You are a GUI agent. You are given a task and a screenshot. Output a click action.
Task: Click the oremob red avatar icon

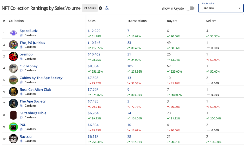(13, 57)
